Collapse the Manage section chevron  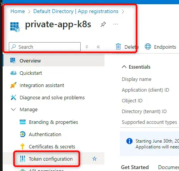click(x=13, y=110)
